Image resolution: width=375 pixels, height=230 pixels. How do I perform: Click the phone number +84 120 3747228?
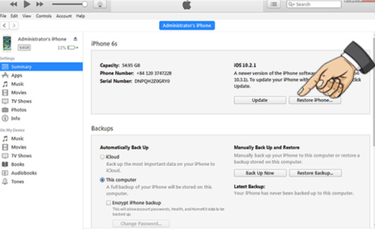pyautogui.click(x=154, y=73)
